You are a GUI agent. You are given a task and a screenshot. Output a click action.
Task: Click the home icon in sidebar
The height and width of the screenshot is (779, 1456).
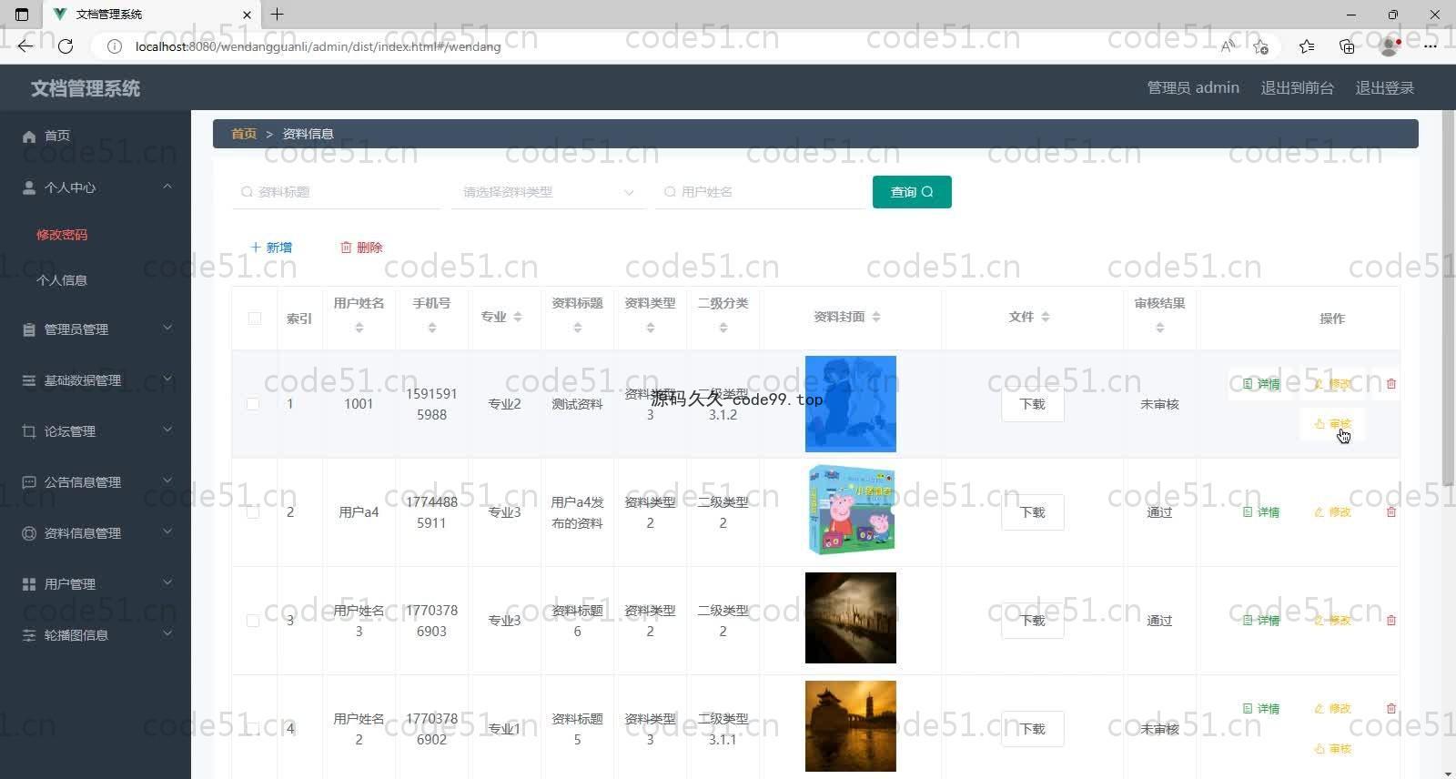pos(29,137)
